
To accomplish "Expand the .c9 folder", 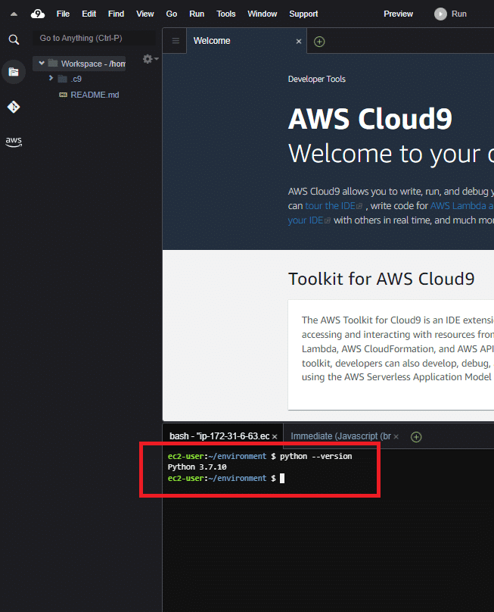I will point(51,78).
